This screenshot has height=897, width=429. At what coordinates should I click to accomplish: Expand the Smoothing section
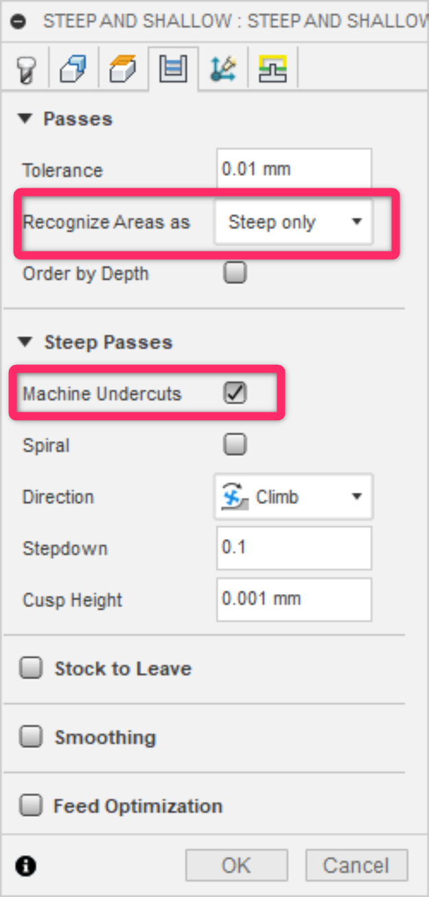30,737
